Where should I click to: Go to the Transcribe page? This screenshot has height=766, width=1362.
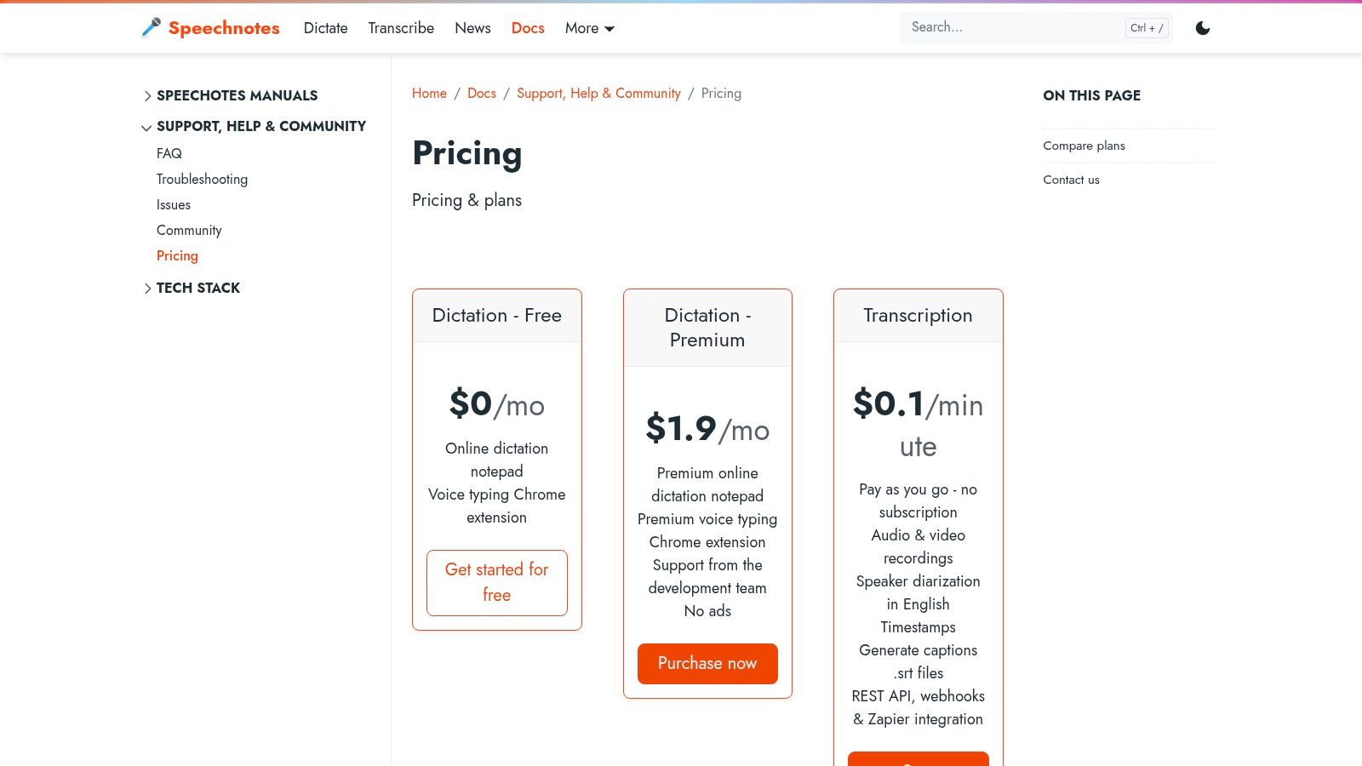coord(401,28)
